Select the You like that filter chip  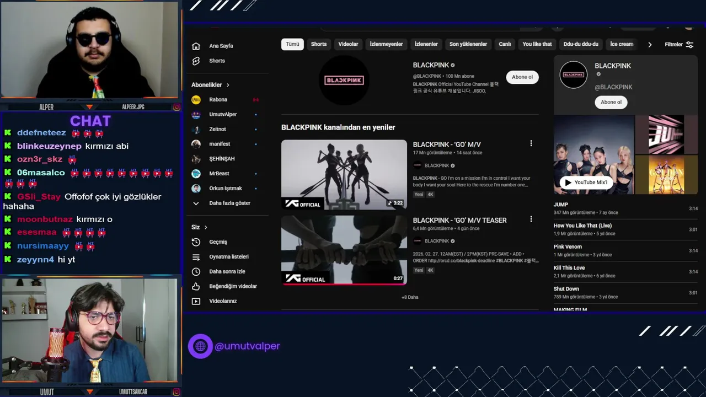[537, 44]
